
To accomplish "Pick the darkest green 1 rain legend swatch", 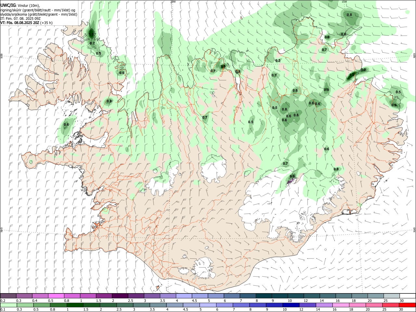I will pos(75,305).
